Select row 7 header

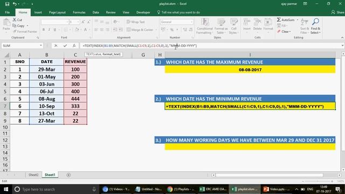pyautogui.click(x=5, y=106)
